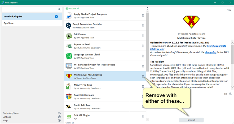Delete Apply Studio Project Template via trash icon
This screenshot has height=124, width=234.
[143, 16]
